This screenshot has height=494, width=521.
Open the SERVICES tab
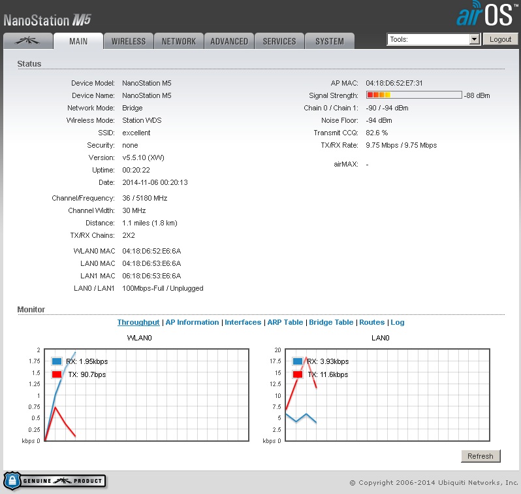(279, 41)
